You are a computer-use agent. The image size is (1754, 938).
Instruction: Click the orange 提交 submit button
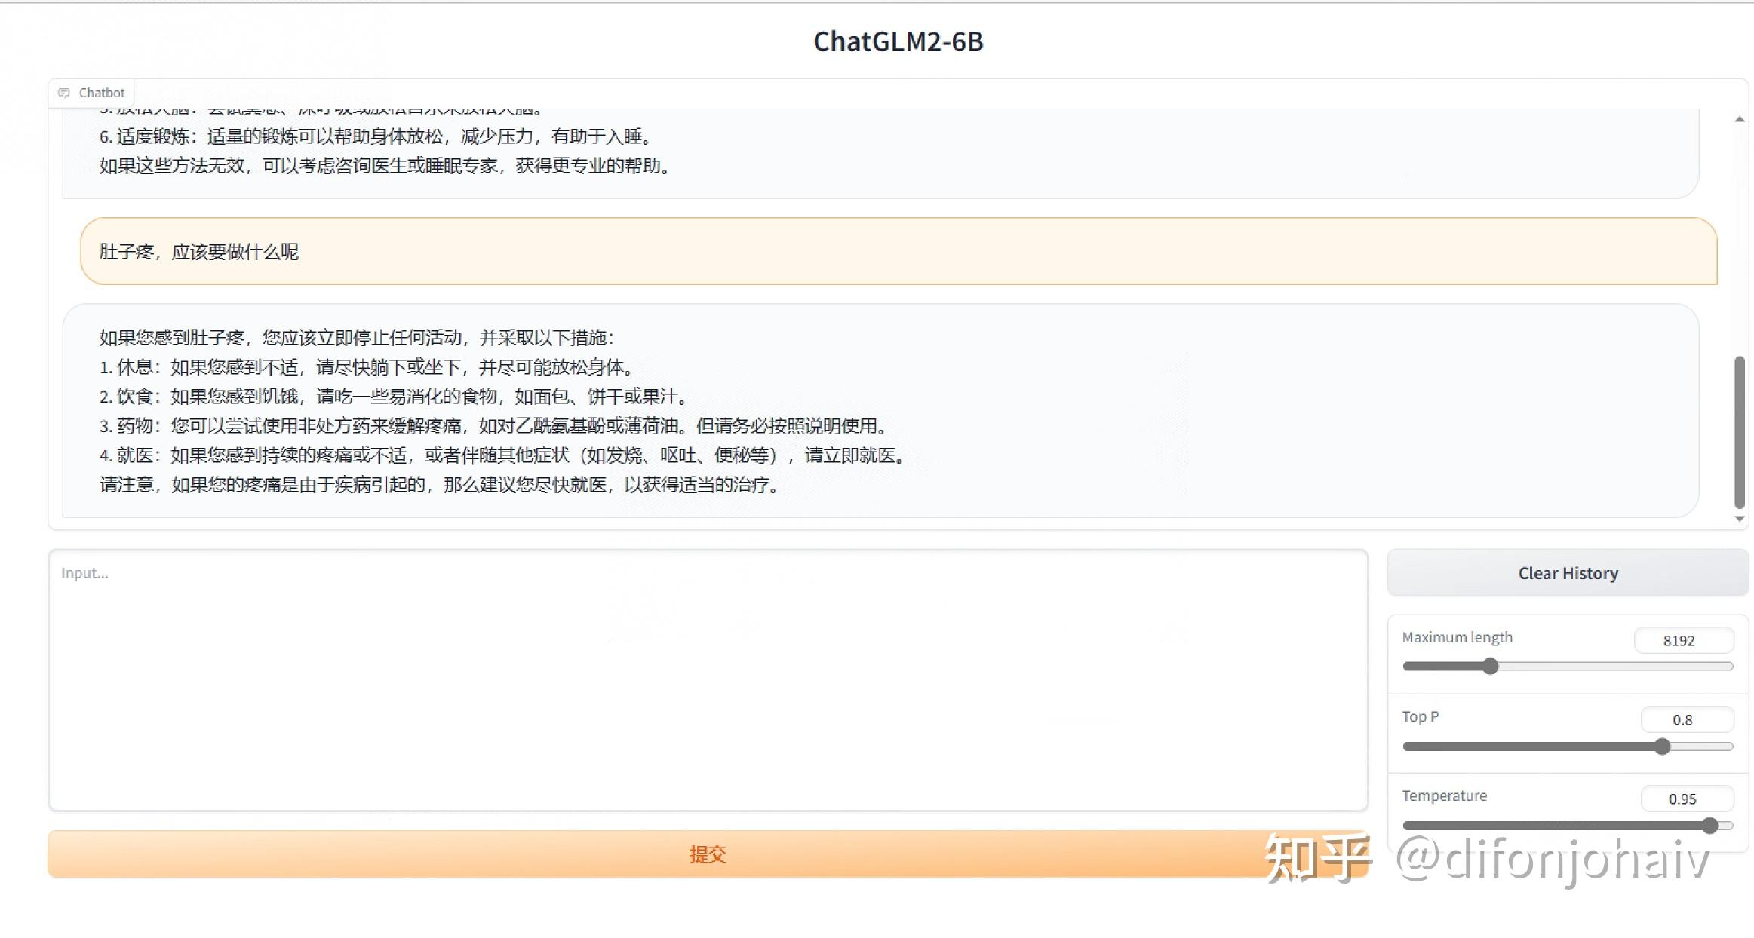708,854
